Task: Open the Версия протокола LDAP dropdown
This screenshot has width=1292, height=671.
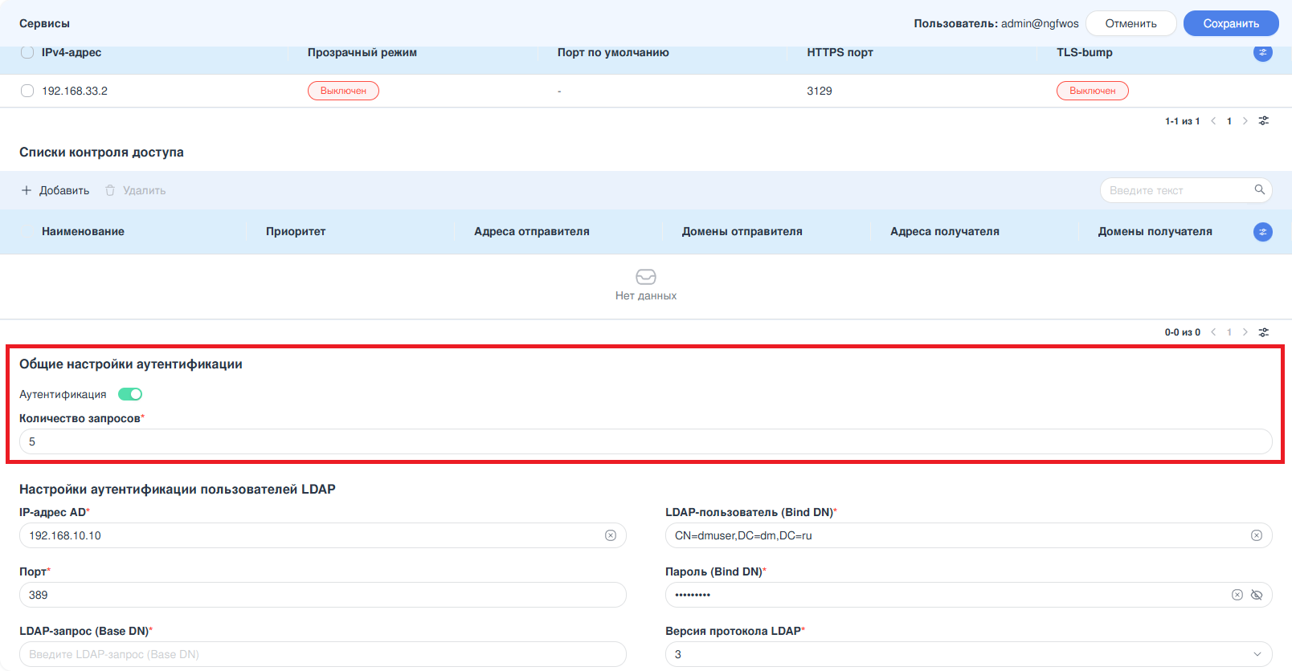Action: point(968,654)
